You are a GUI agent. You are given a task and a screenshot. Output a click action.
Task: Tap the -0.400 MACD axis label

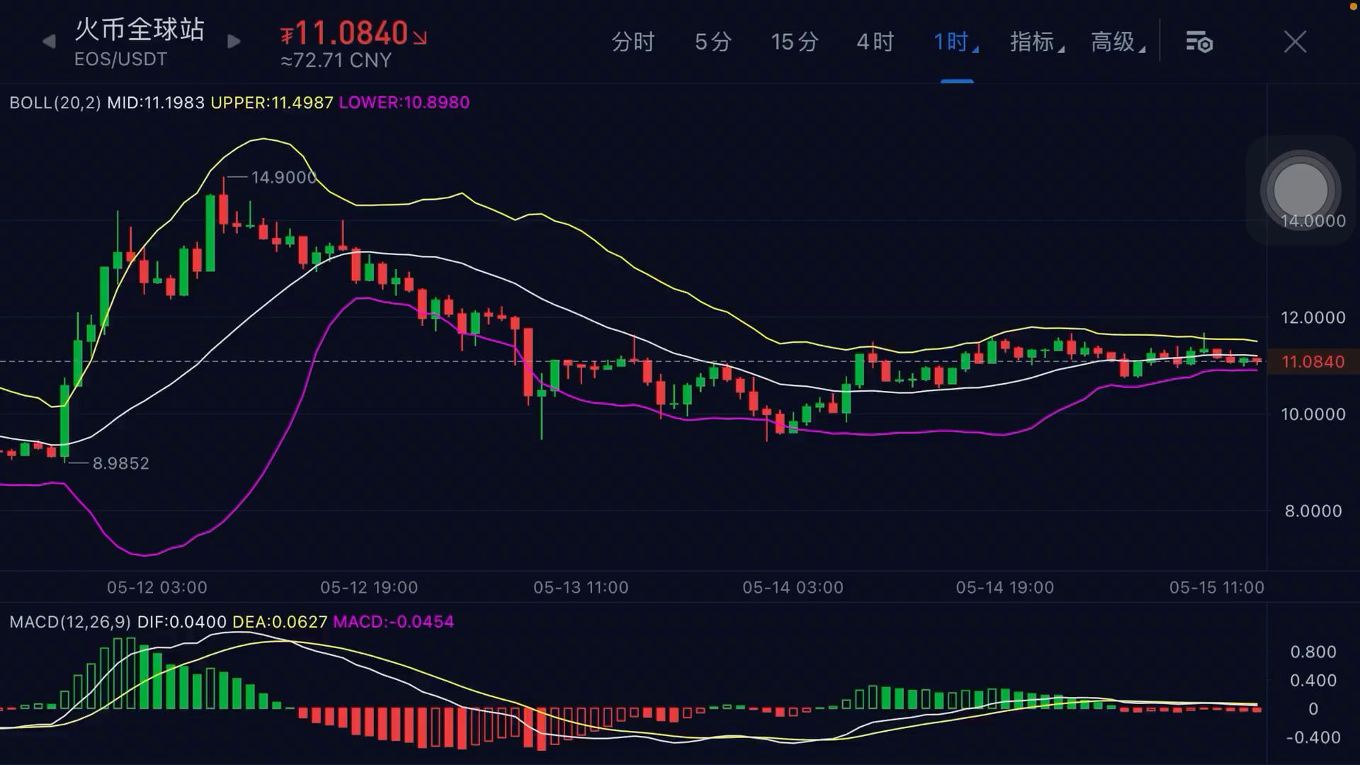(x=1313, y=737)
